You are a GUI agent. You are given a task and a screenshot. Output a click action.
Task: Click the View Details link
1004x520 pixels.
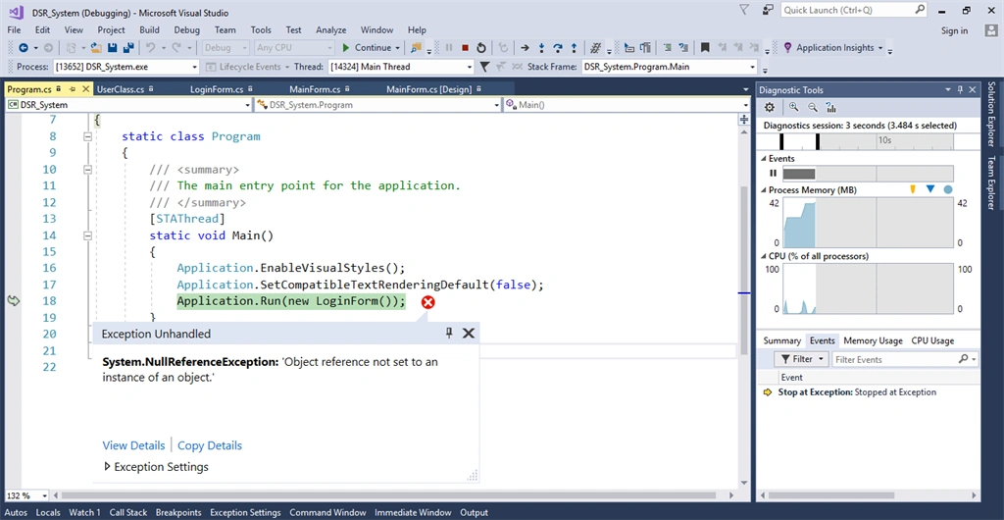coord(133,445)
